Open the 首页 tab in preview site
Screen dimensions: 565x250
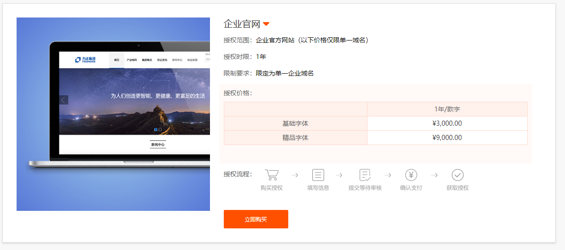116,60
